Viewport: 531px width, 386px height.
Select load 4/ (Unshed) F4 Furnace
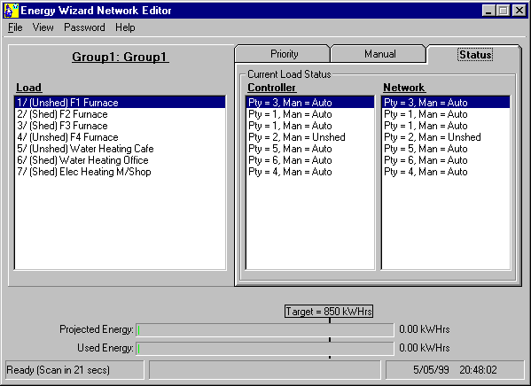click(x=121, y=137)
